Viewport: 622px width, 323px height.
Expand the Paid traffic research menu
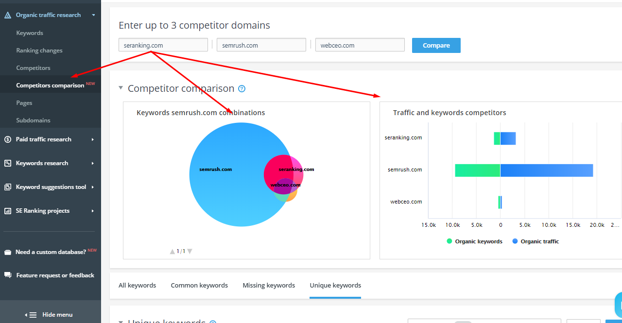[x=92, y=139]
